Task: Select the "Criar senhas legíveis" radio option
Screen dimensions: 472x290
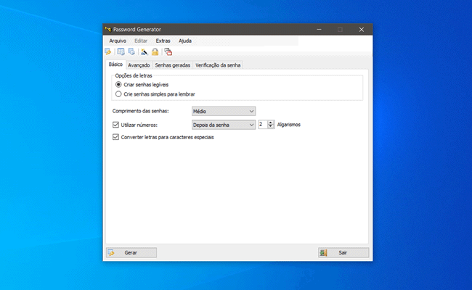Action: coord(118,85)
